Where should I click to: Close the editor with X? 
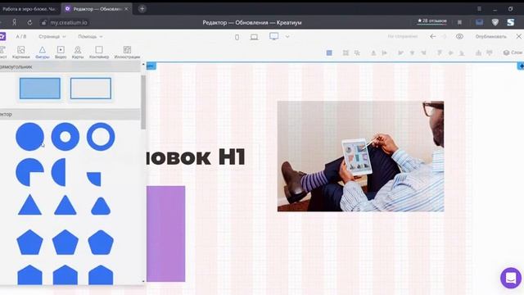click(518, 36)
